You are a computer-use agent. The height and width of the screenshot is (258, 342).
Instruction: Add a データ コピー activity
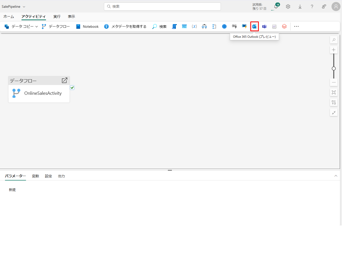click(19, 26)
